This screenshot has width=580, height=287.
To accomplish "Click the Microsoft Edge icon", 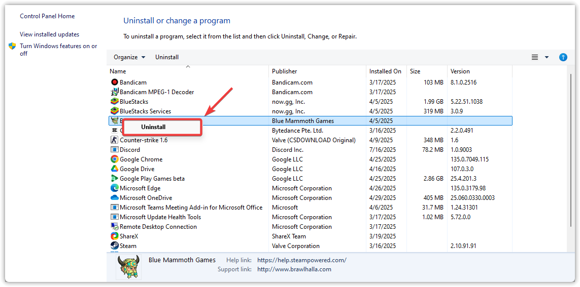I will (x=114, y=188).
